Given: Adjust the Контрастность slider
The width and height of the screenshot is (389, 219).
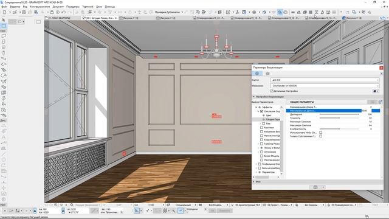Looking at the screenshot, I should (339, 129).
